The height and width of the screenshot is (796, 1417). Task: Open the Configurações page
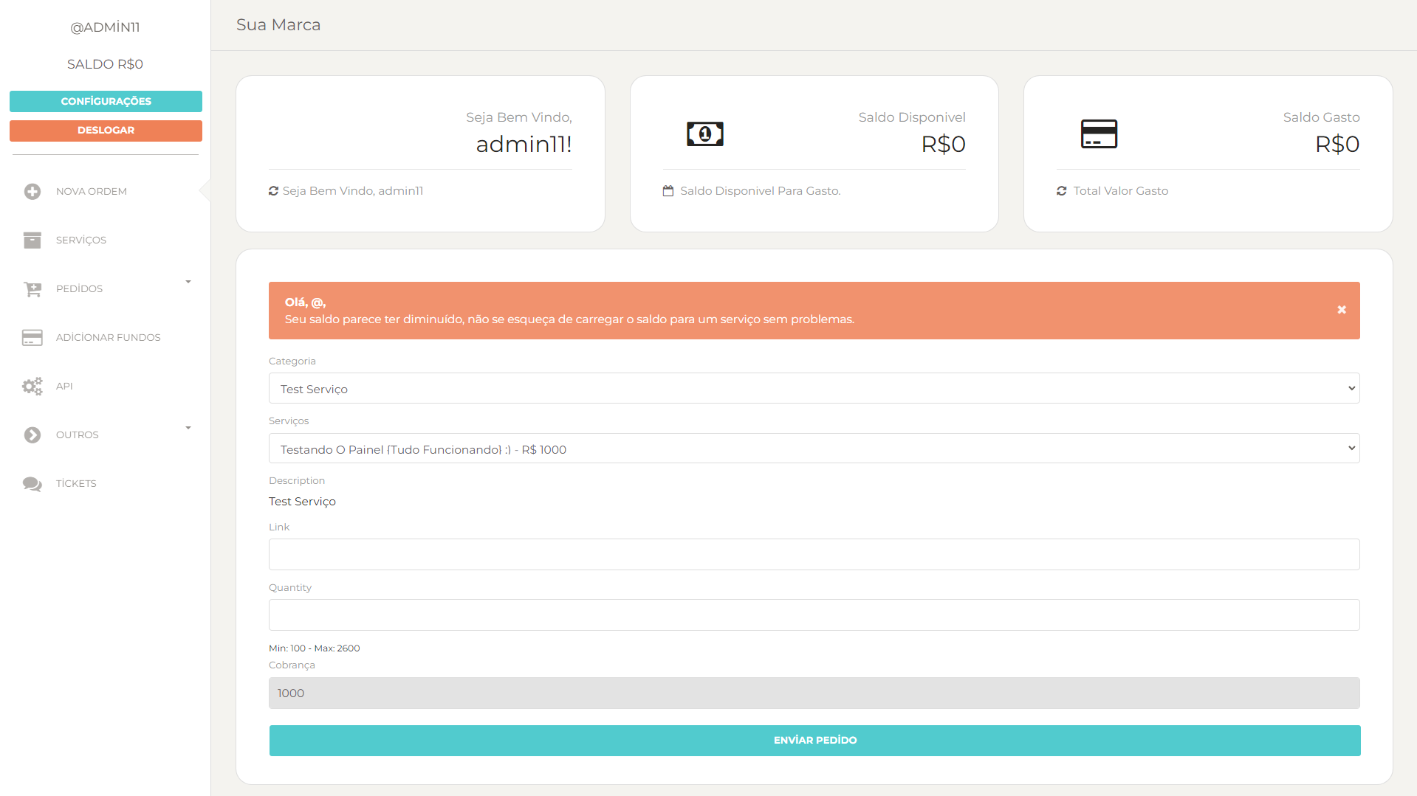[x=106, y=101]
